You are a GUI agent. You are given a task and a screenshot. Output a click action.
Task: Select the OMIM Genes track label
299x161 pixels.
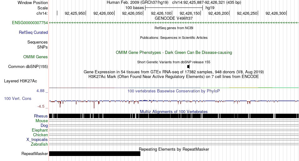pos(36,57)
